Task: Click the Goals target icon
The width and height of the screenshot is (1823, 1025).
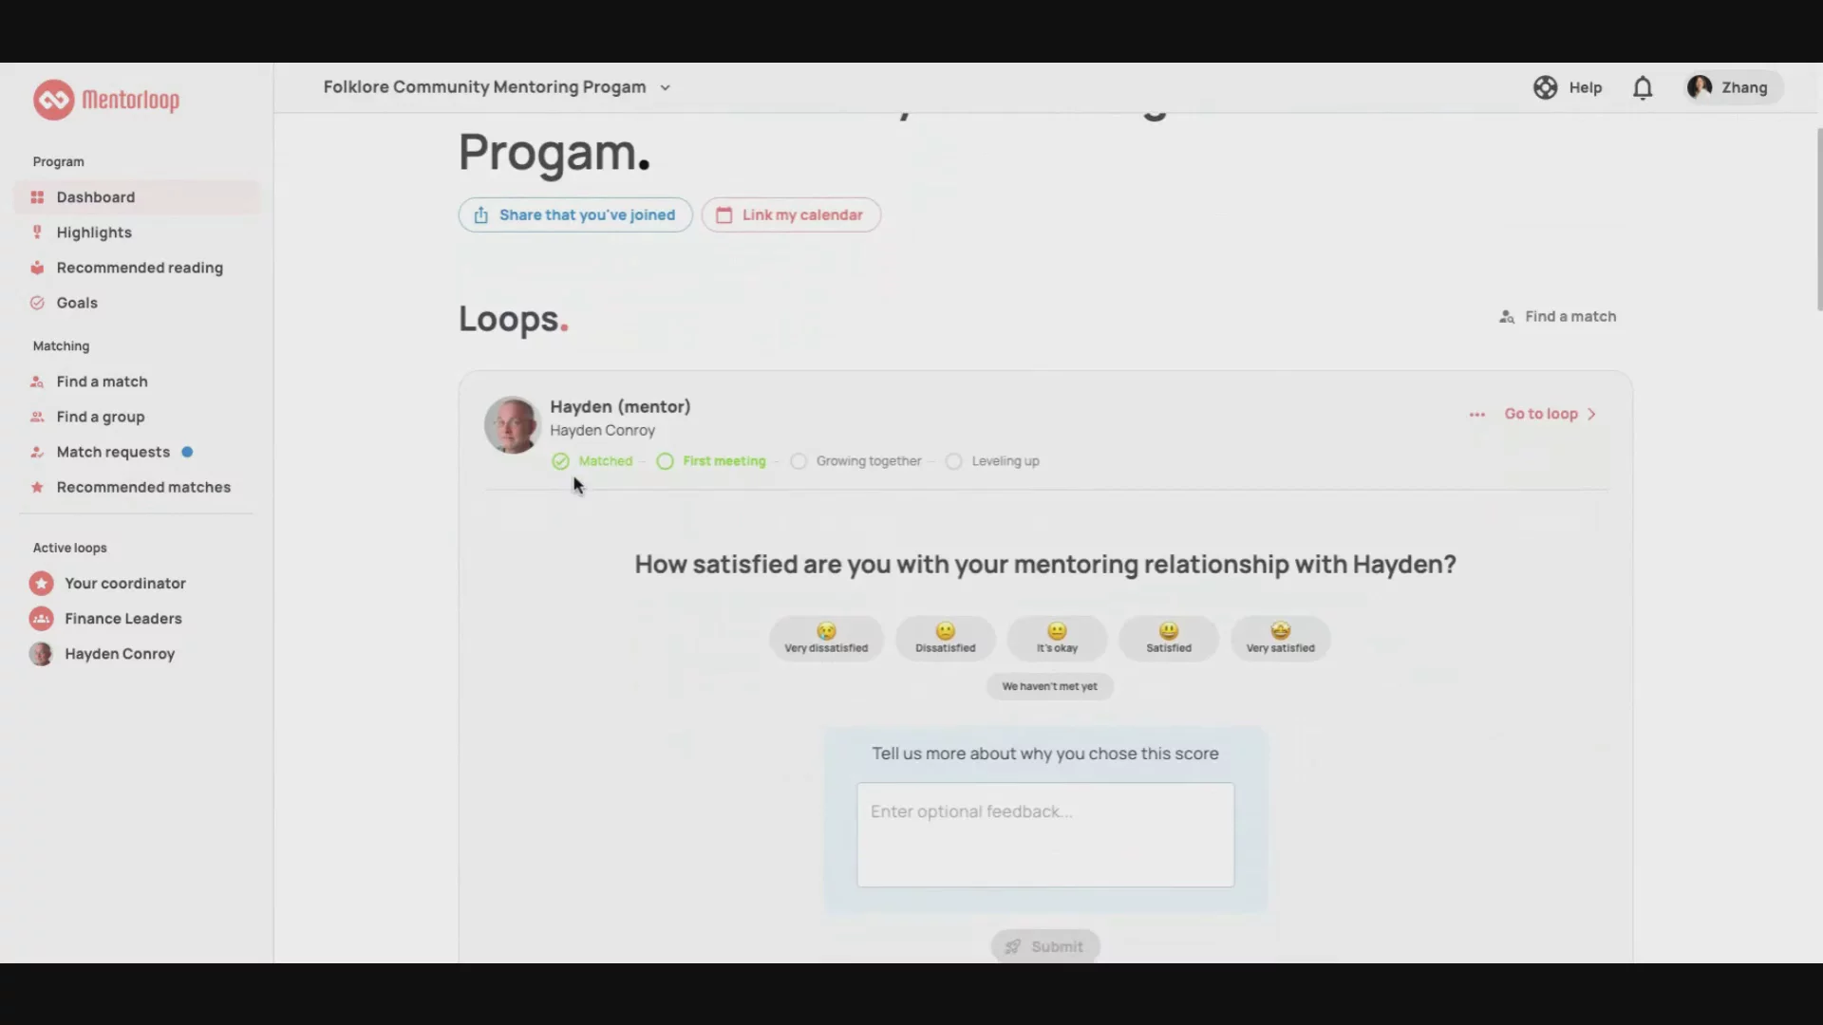Action: click(x=37, y=303)
